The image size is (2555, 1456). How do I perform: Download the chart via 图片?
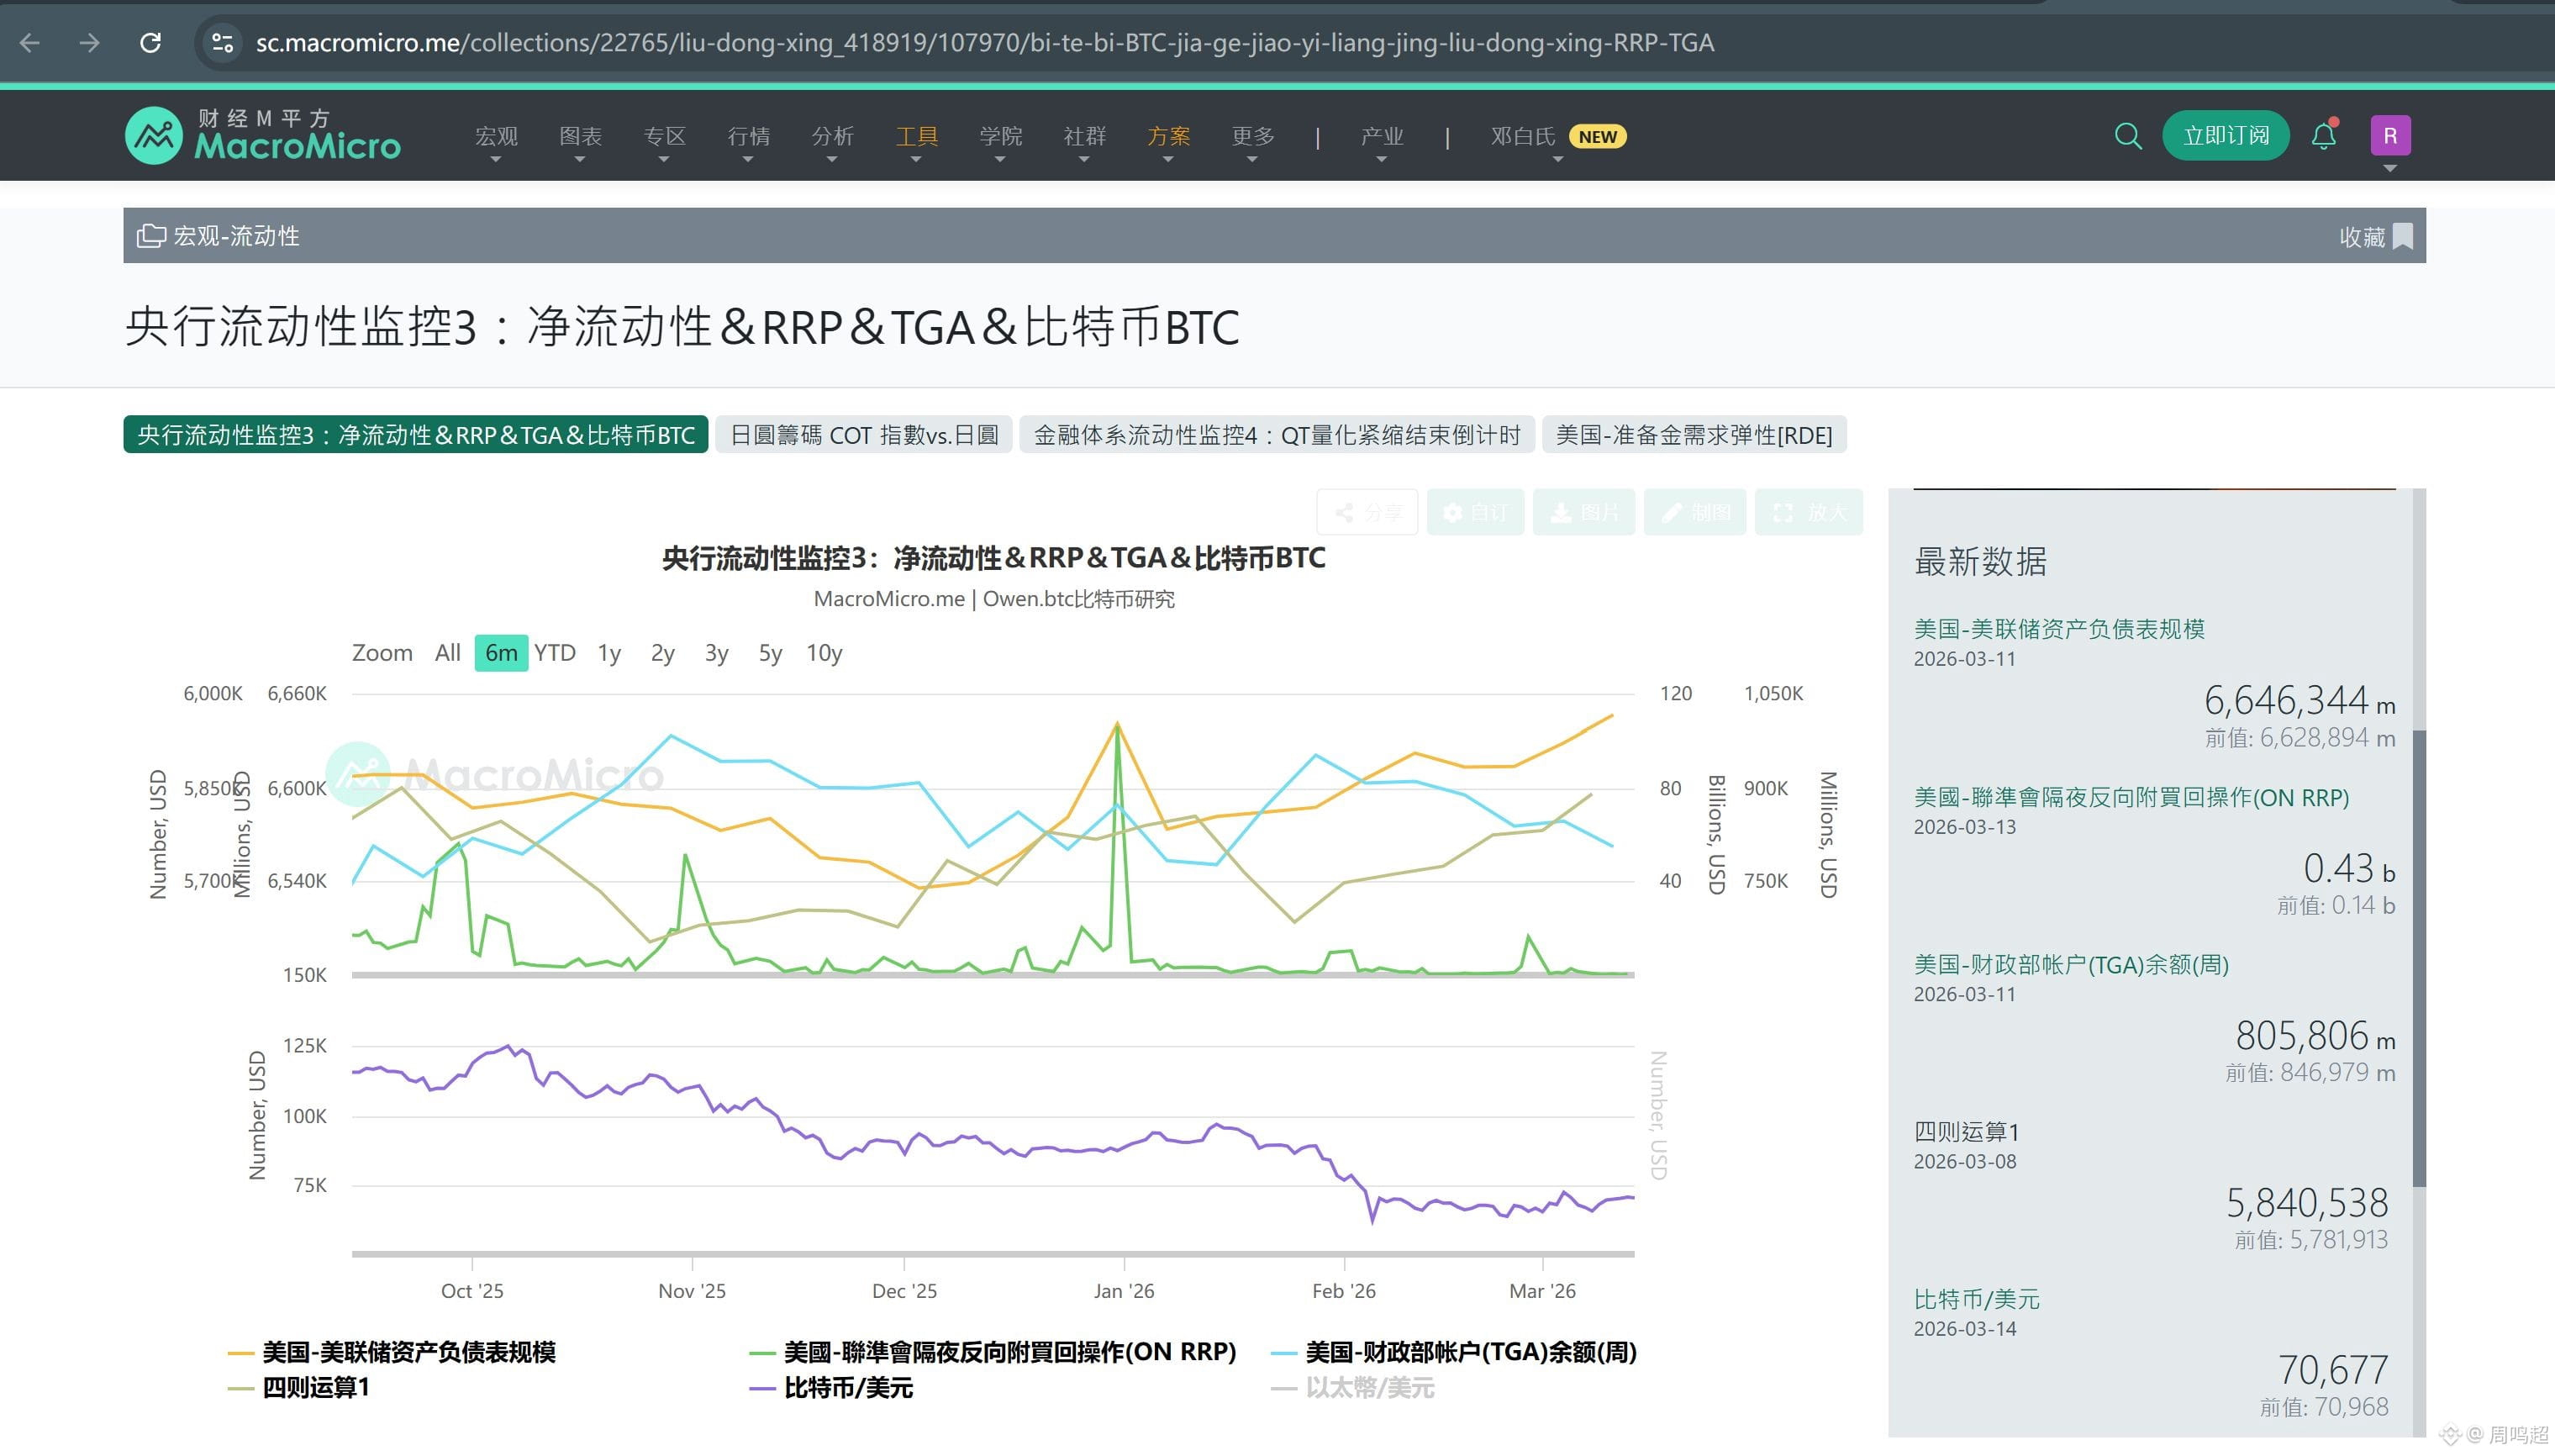1584,512
